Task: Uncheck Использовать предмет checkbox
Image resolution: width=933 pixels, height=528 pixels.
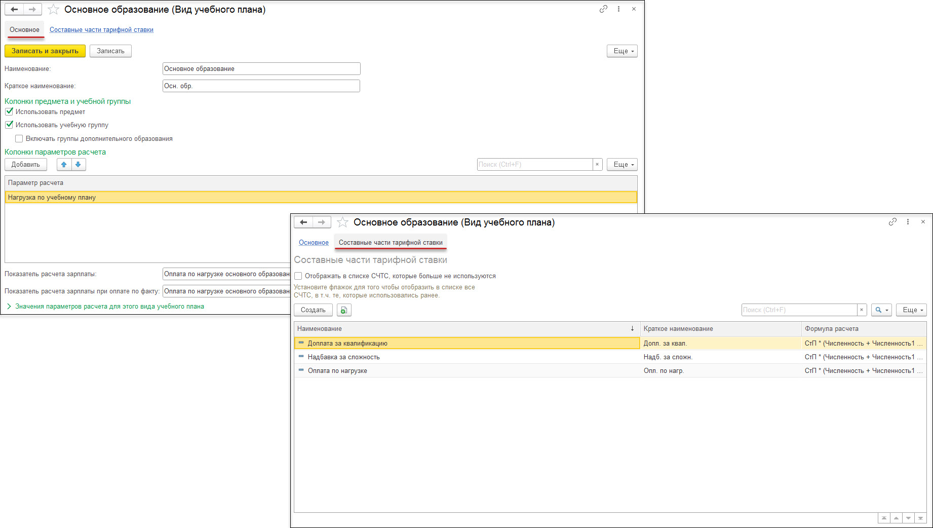Action: pos(9,111)
